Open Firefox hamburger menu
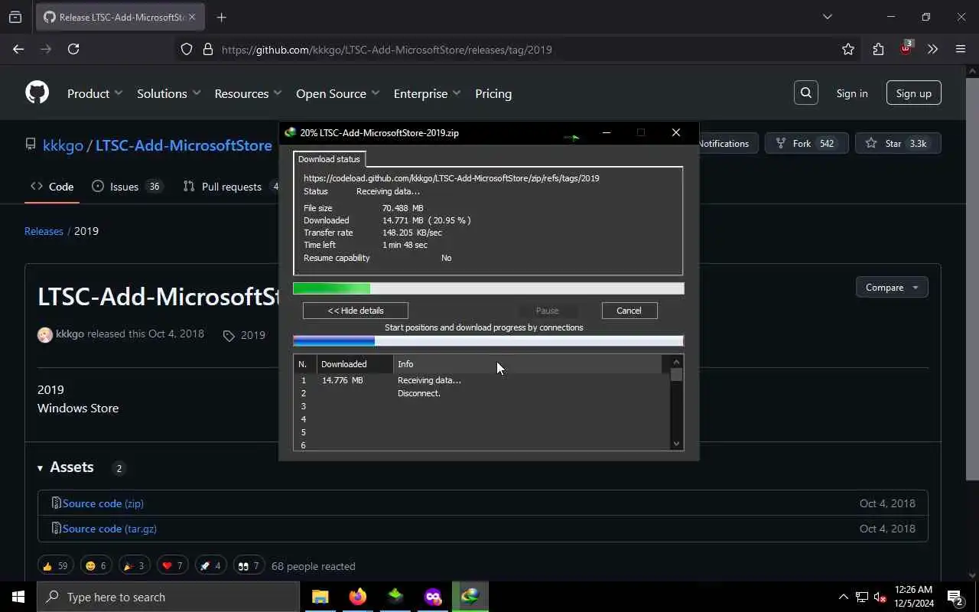The image size is (979, 612). click(x=961, y=49)
